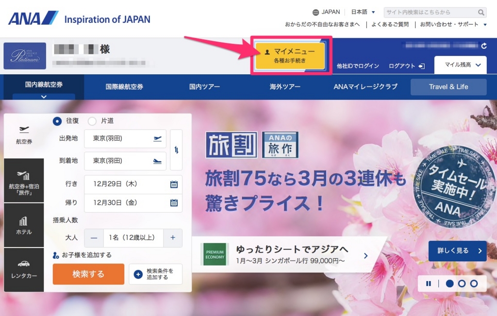Screen dimensions: 497x316
Task: Click the 旅割 banner logo
Action: tap(232, 145)
